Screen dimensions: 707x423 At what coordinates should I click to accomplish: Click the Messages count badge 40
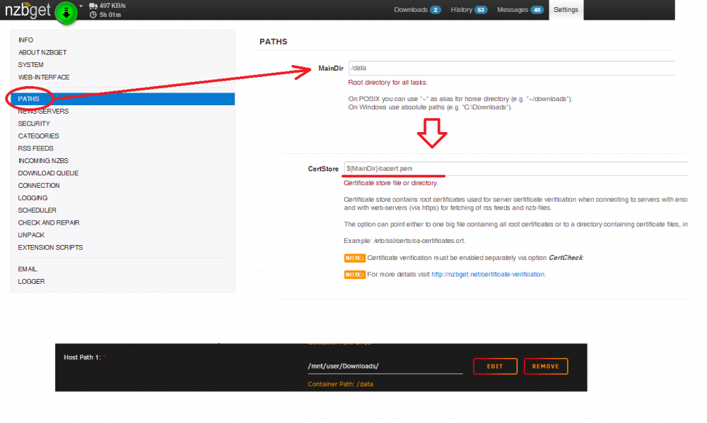[x=537, y=10]
